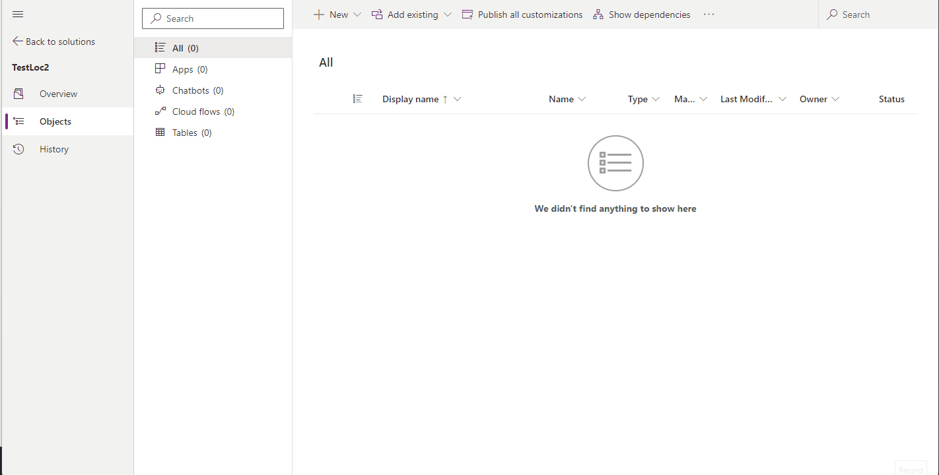Open the hamburger navigation menu

[x=18, y=14]
